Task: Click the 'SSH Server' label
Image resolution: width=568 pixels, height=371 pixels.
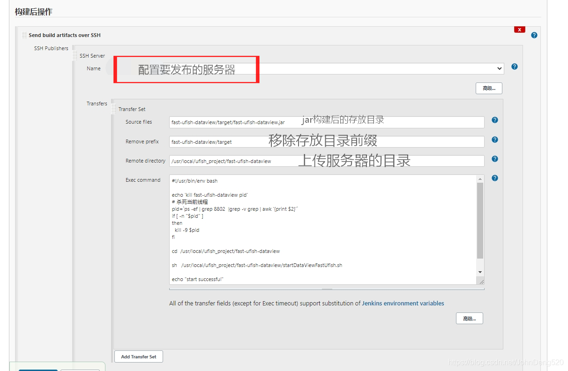Action: [x=92, y=56]
